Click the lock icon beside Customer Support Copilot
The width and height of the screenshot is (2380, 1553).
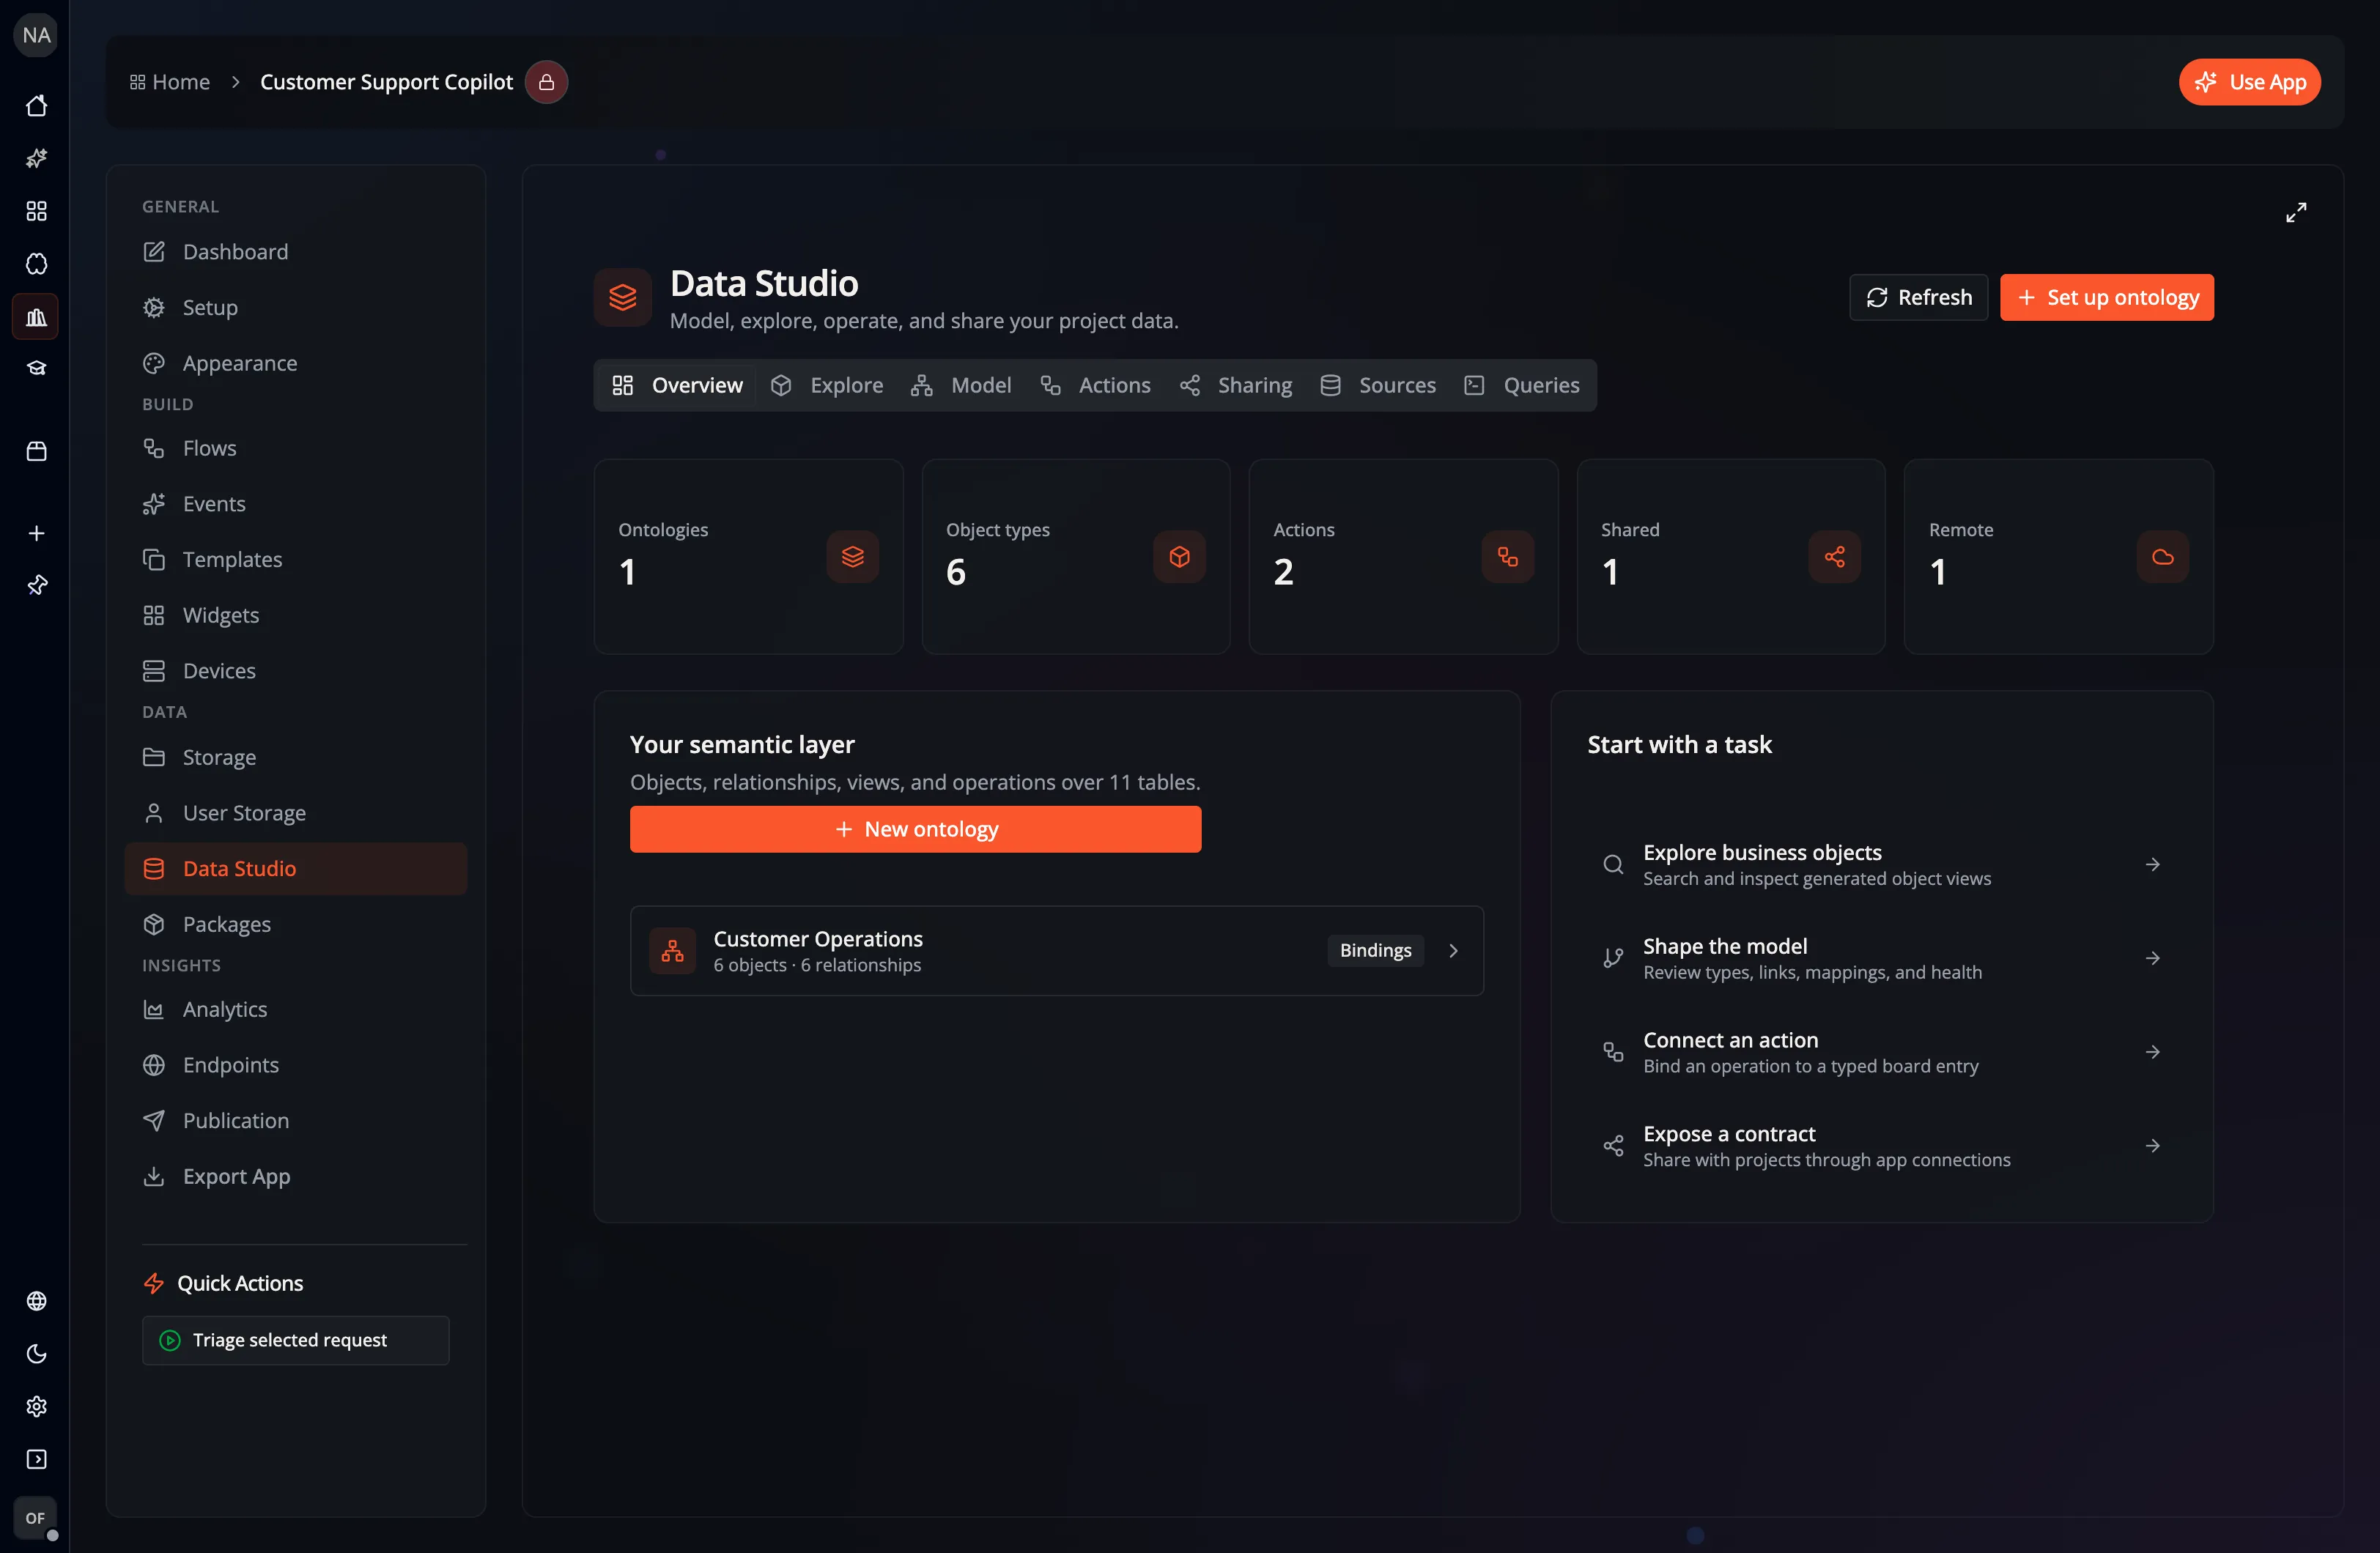tap(546, 82)
